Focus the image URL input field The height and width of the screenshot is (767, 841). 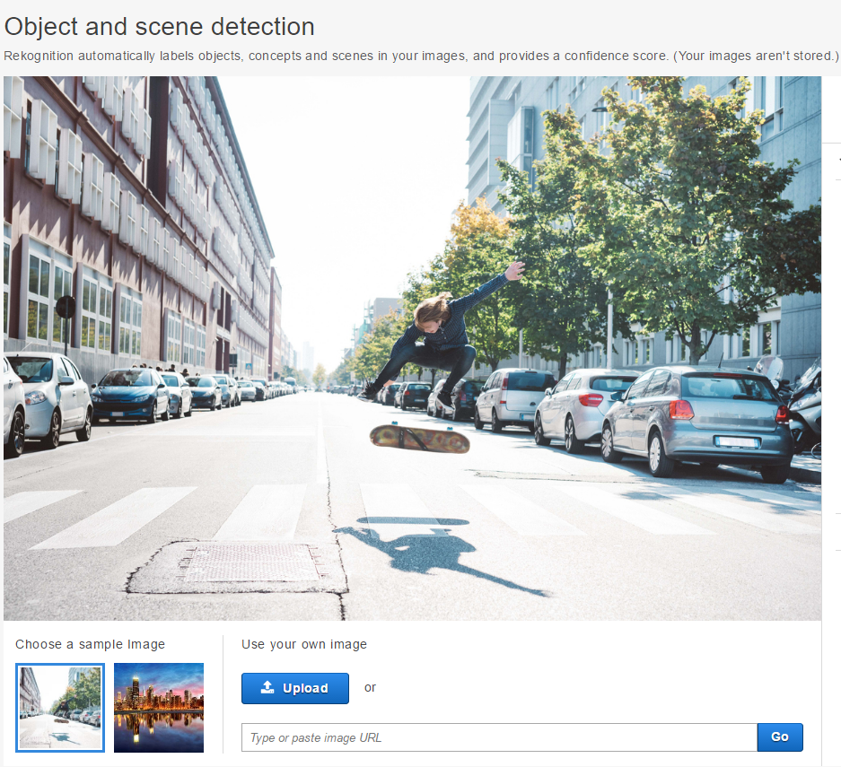tap(499, 737)
